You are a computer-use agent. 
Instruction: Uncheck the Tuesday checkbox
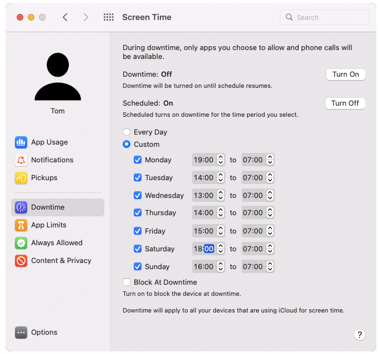pos(138,177)
